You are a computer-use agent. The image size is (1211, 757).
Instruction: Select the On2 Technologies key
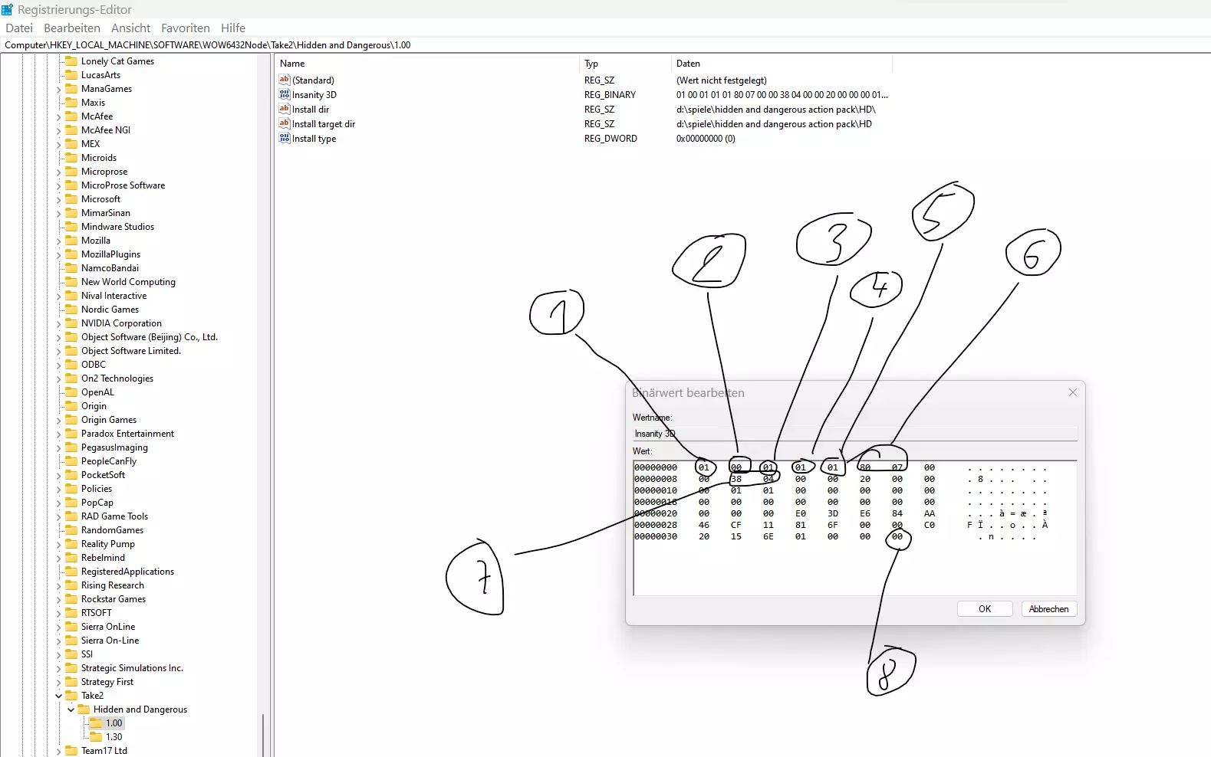tap(117, 378)
